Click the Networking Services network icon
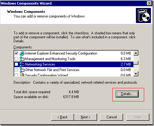This screenshot has height=126, width=154. 22,64
